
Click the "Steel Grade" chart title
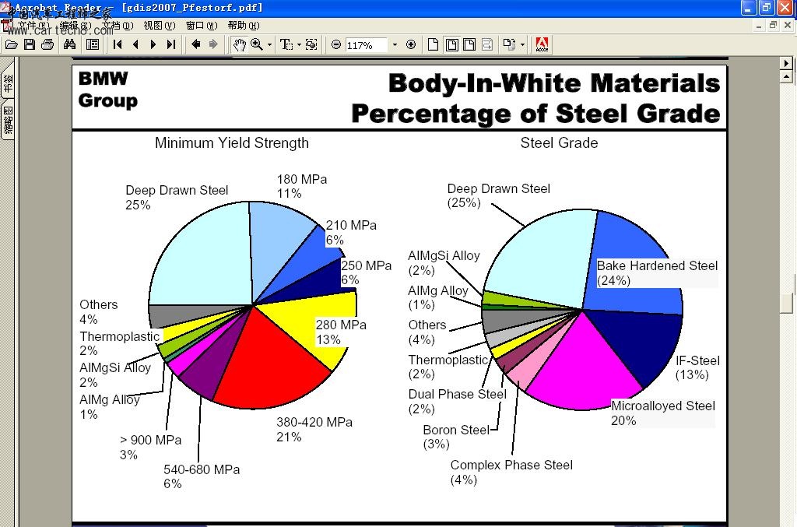pyautogui.click(x=559, y=142)
